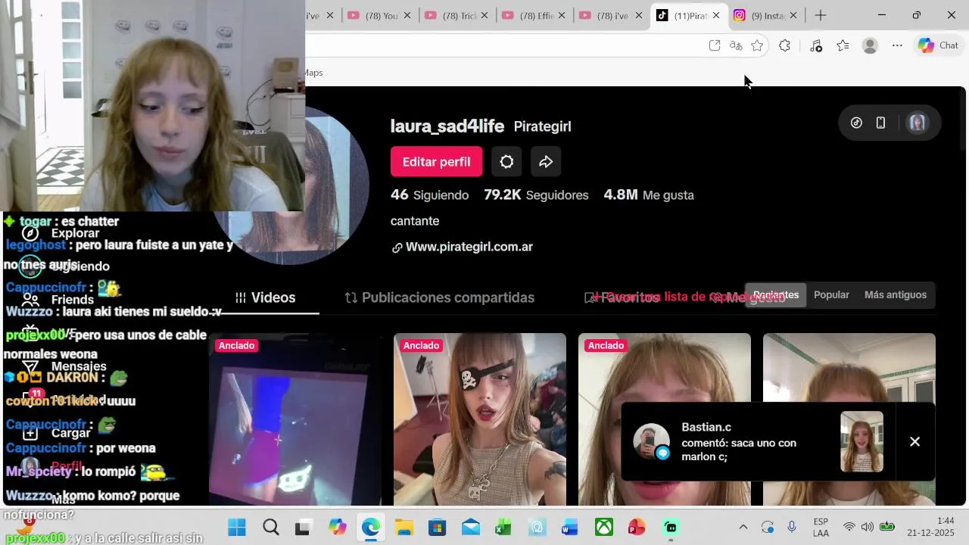The width and height of the screenshot is (969, 545).
Task: Click the browser Extensions puzzle icon
Action: point(784,45)
